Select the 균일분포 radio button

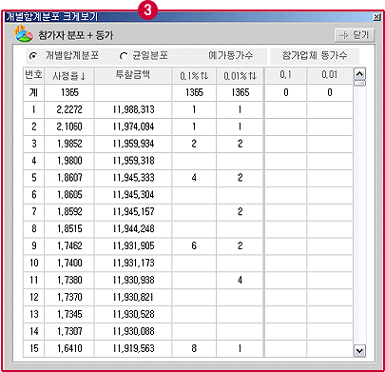(x=124, y=56)
